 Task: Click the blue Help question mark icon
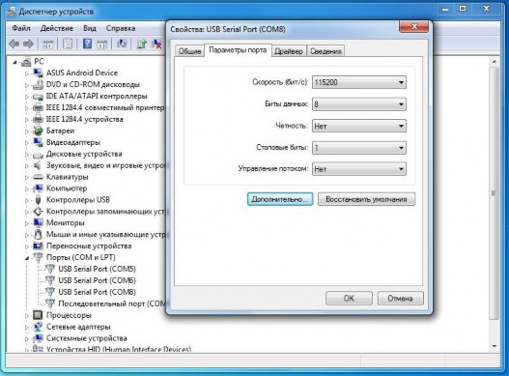pos(87,43)
